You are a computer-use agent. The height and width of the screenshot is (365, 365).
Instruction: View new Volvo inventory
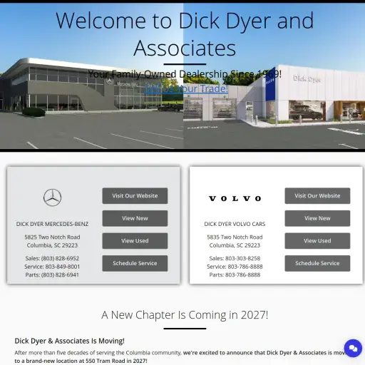[317, 218]
